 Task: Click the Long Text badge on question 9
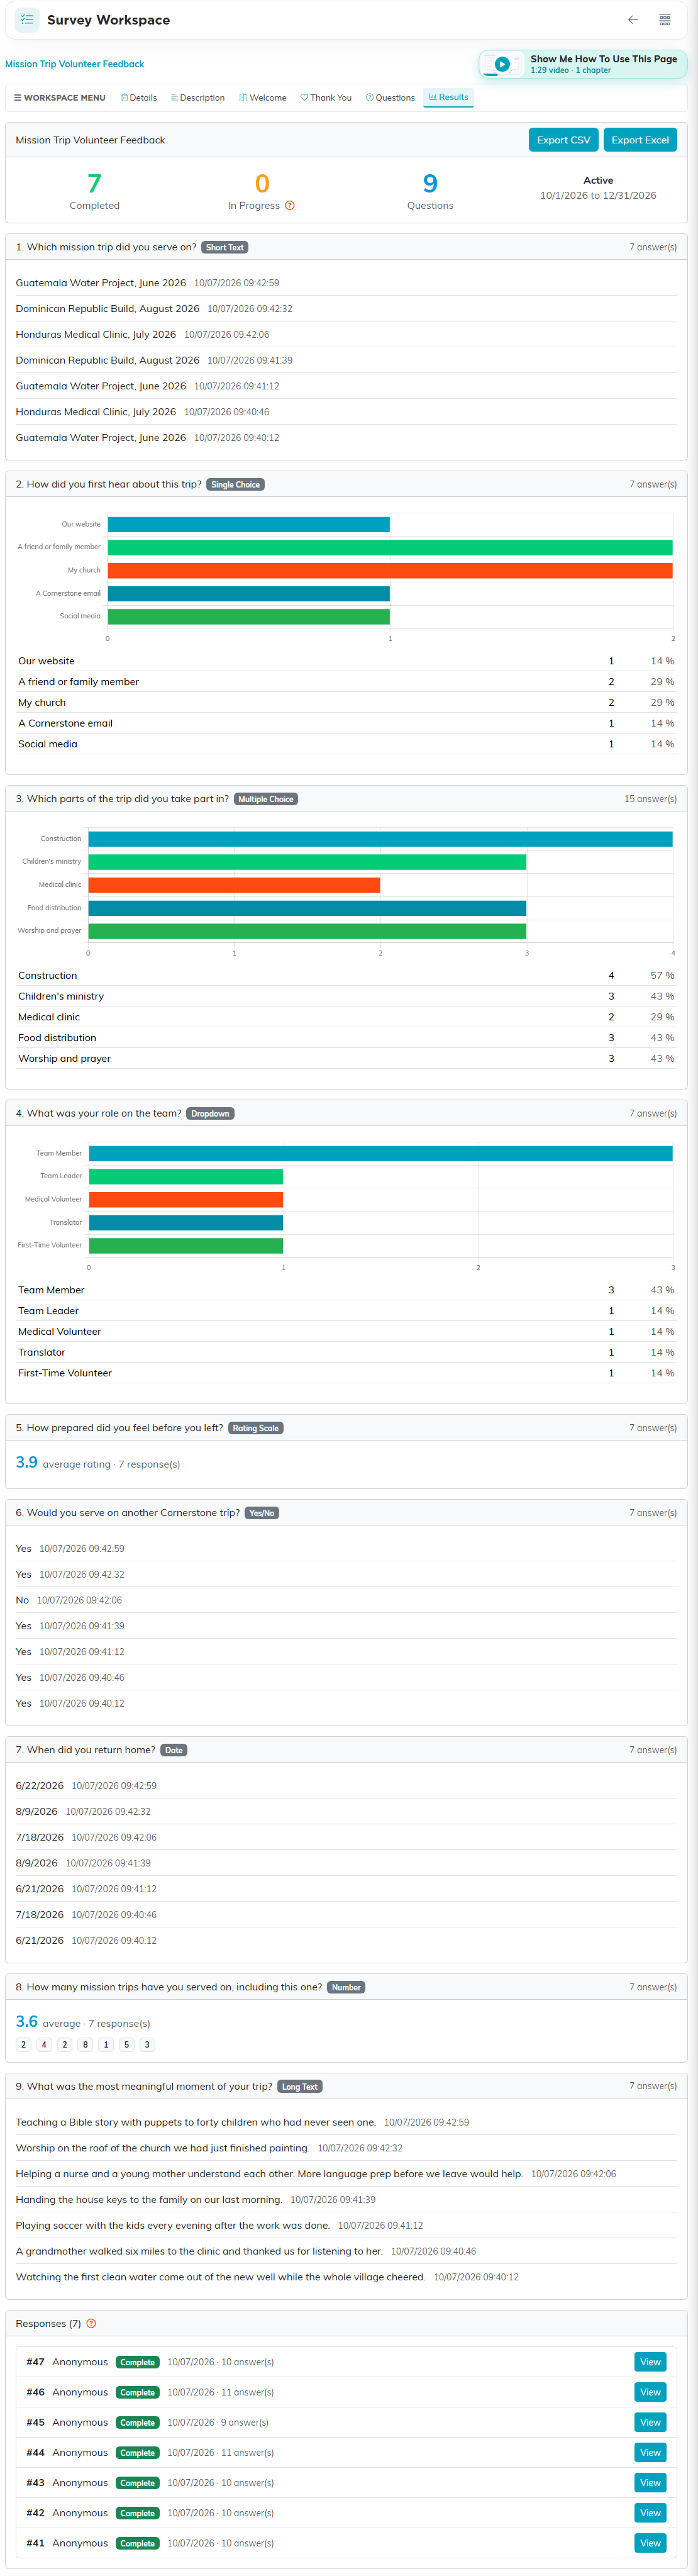300,2086
